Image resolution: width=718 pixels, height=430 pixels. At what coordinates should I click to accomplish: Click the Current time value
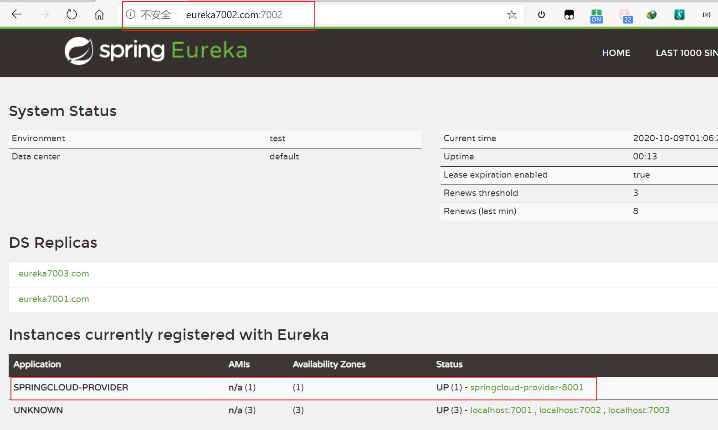[676, 138]
